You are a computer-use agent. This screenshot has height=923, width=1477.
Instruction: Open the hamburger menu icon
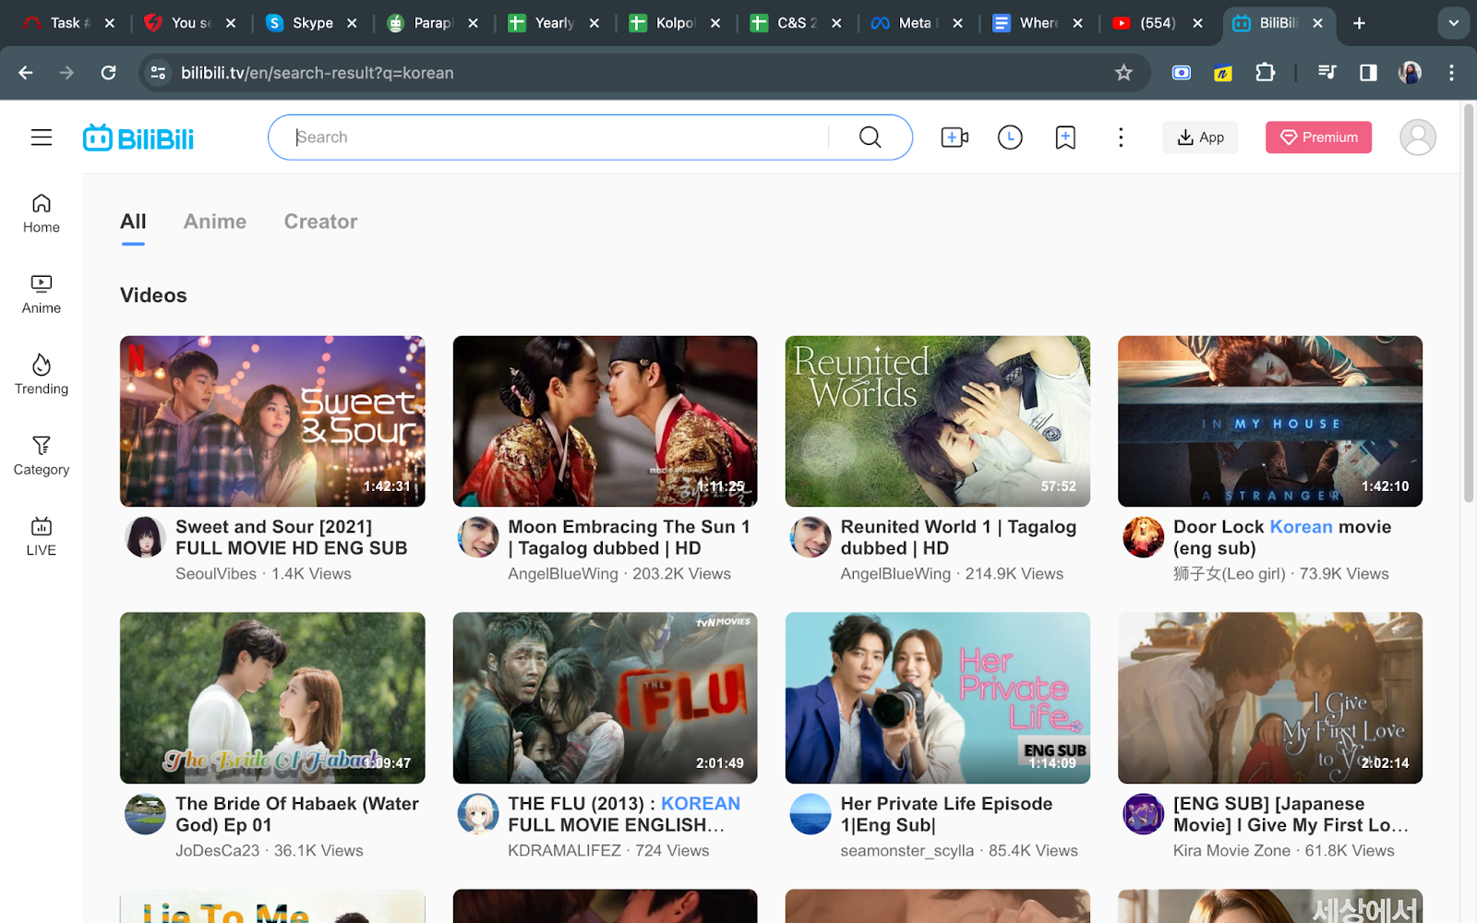click(x=42, y=138)
